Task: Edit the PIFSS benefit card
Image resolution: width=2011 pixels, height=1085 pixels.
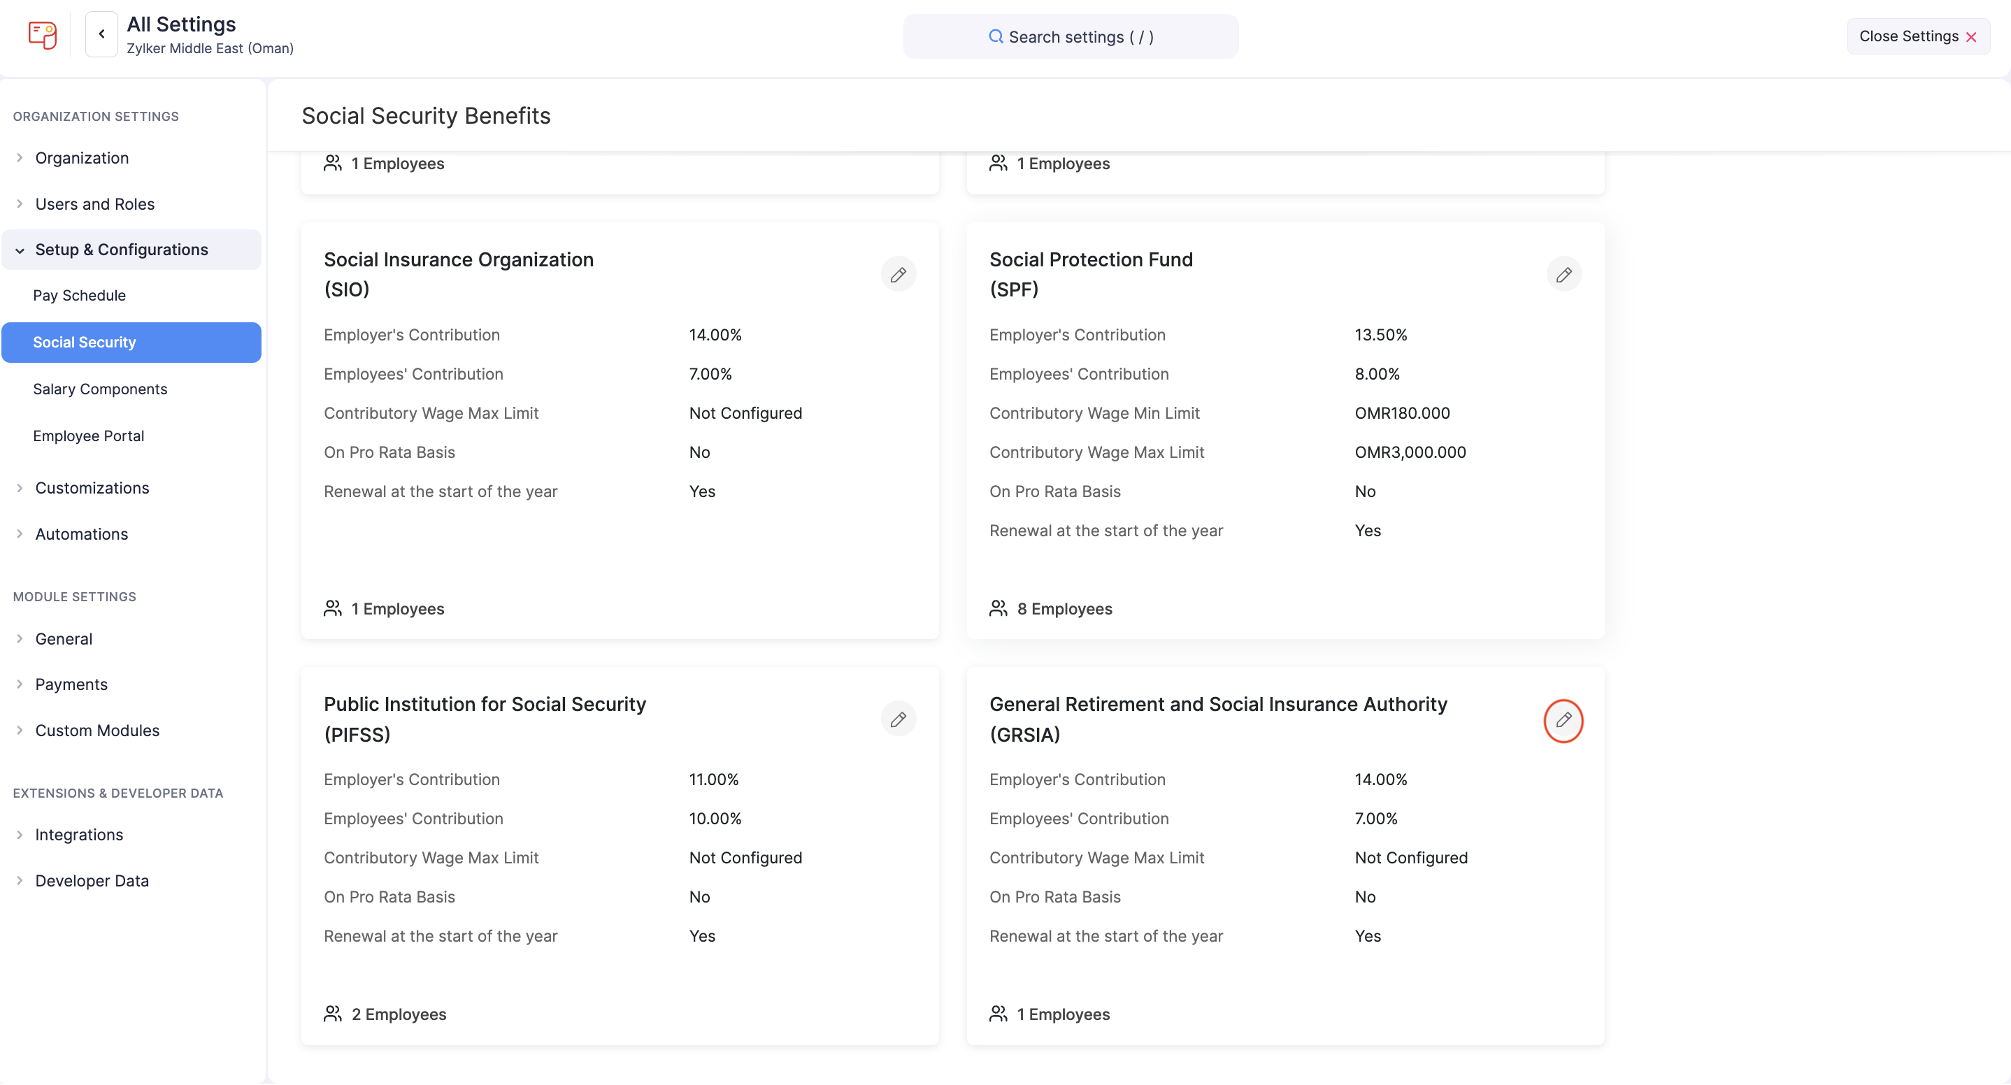Action: tap(898, 719)
